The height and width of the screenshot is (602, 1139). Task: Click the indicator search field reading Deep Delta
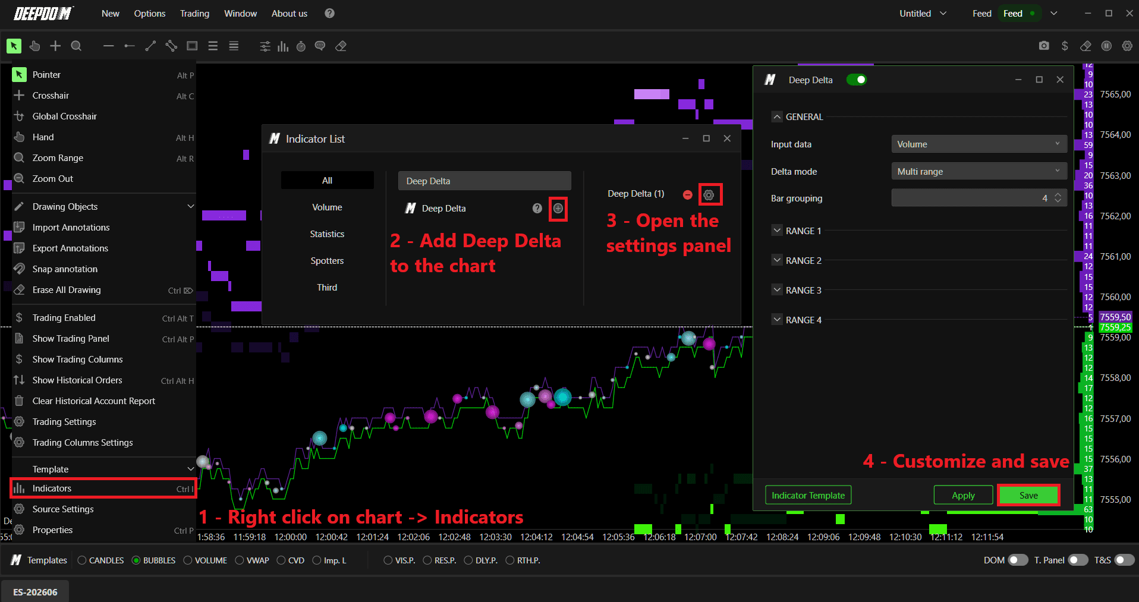coord(484,181)
